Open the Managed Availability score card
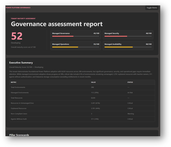The width and height of the screenshot is (171, 147). (x=128, y=45)
